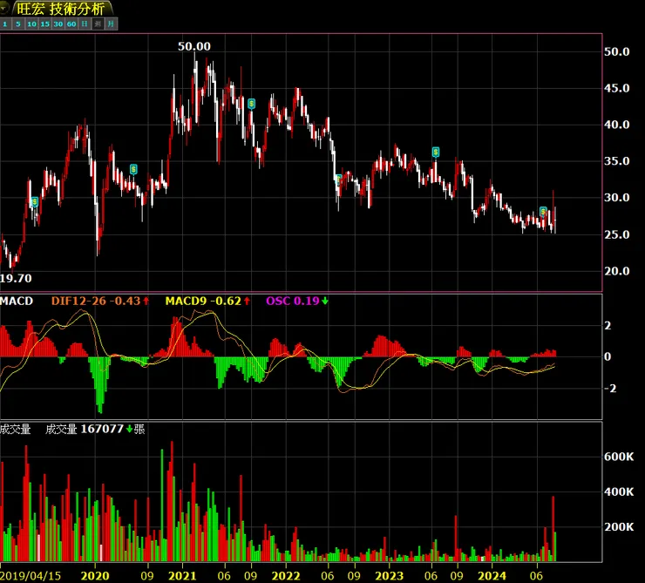Click the $ dividend marker near 2019 price 29
Viewport: 645px width, 583px height.
coord(35,202)
